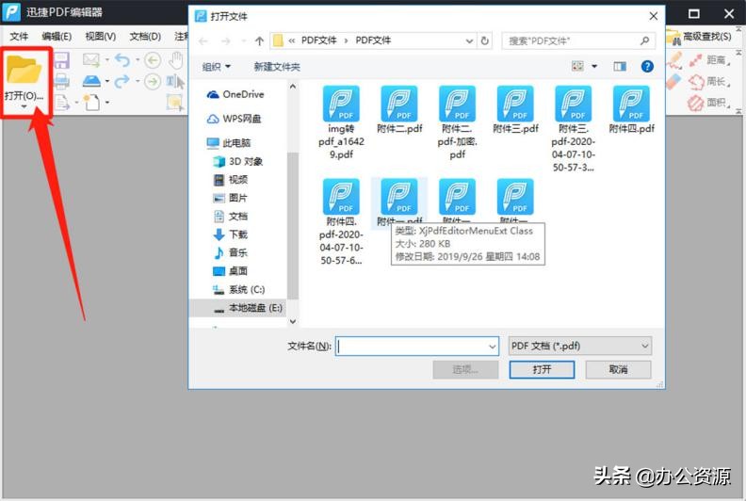Viewport: 746px width, 501px height.
Task: Click the next view right-arrow circle
Action: pyautogui.click(x=153, y=82)
